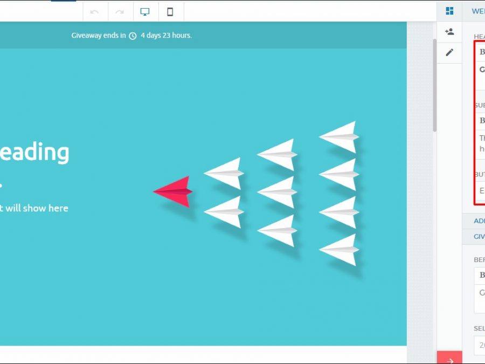Screen dimensions: 485x364
Task: Open the layout blocks panel icon
Action: click(449, 11)
